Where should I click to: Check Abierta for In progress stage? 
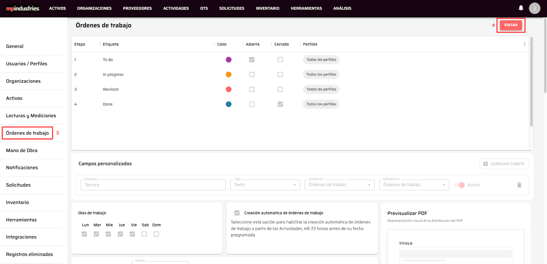coord(252,74)
